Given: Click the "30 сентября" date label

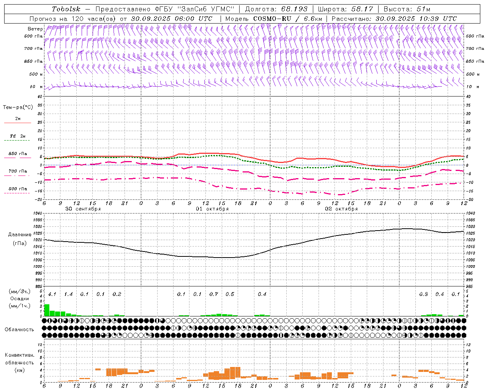Looking at the screenshot, I should (x=83, y=209).
